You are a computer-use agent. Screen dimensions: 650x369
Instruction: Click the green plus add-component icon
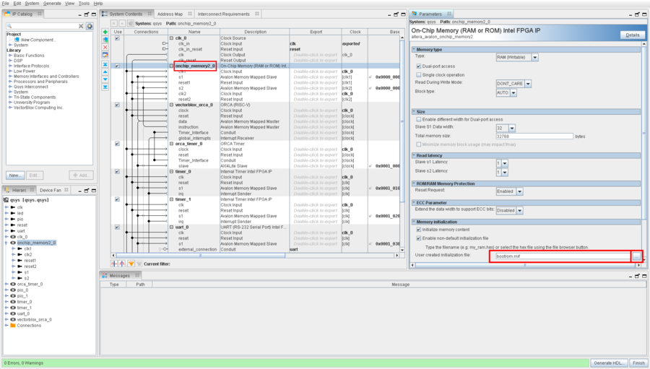(x=105, y=32)
